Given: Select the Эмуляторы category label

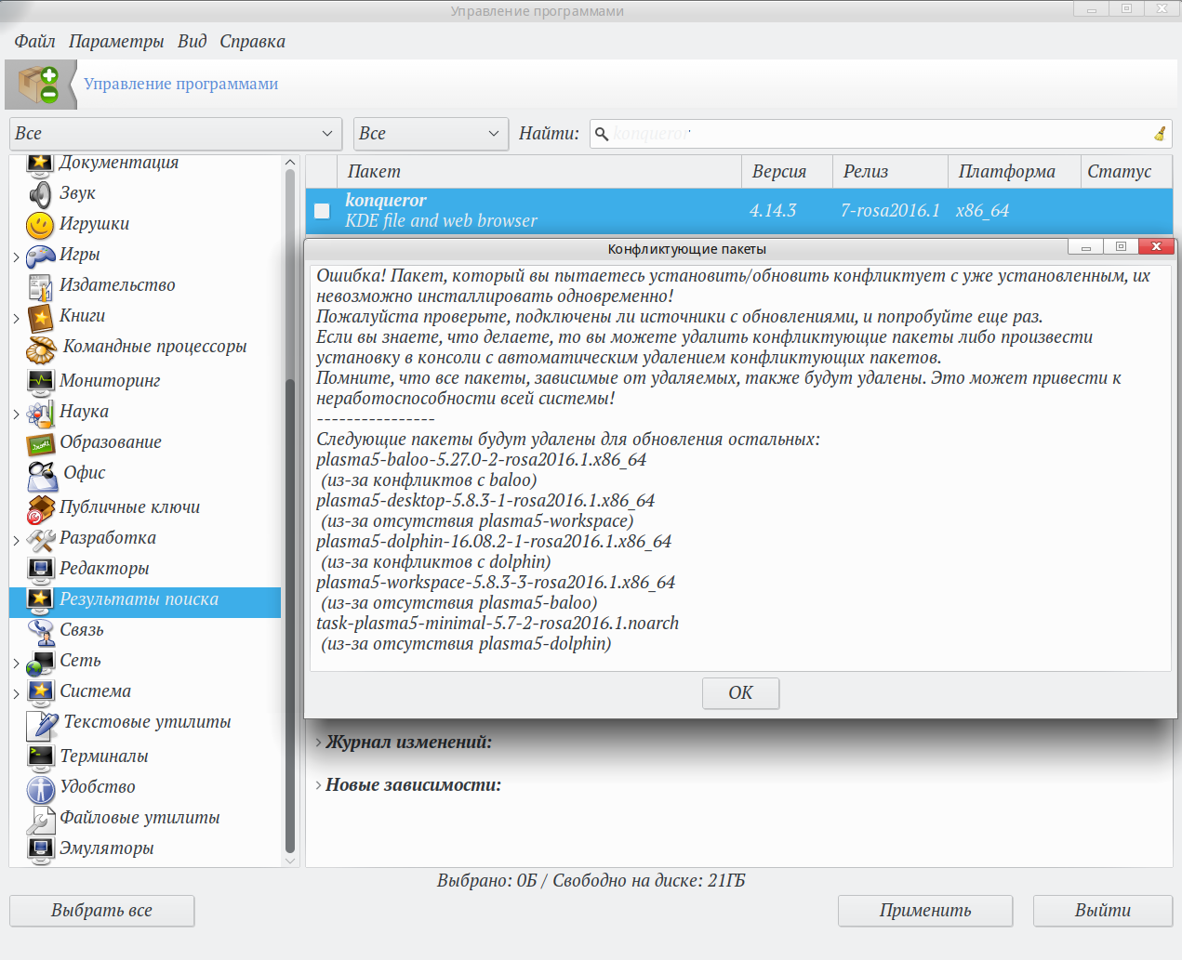Looking at the screenshot, I should tap(107, 848).
